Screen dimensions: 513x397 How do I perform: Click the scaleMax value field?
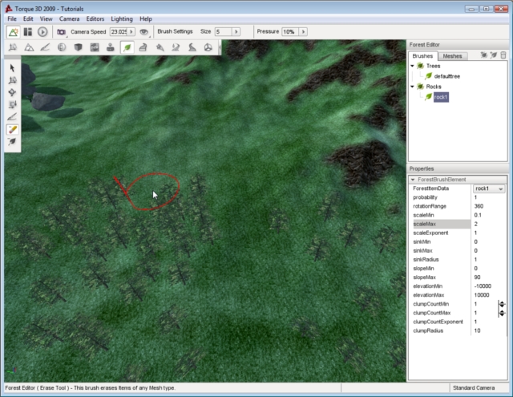pos(489,224)
